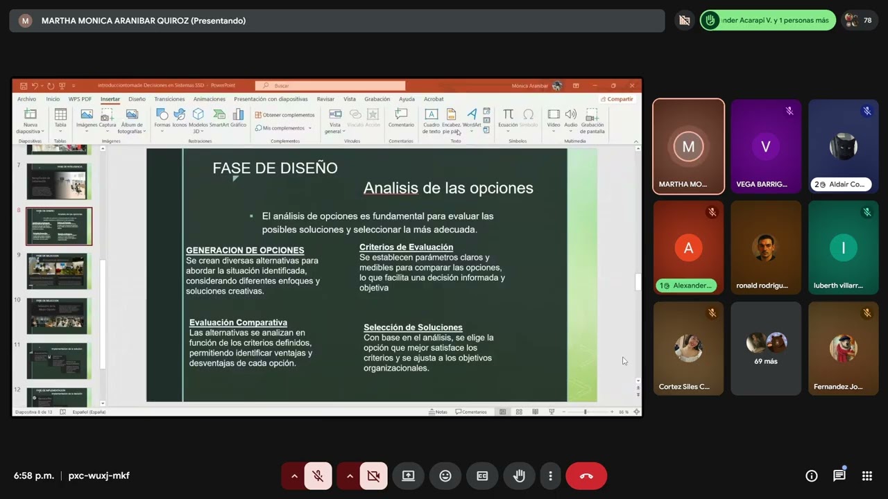The image size is (888, 499).
Task: Switch to Normal view in status bar
Action: tap(503, 412)
